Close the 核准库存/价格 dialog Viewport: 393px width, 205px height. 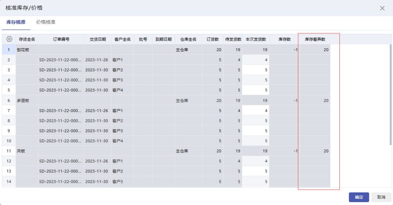click(x=382, y=8)
